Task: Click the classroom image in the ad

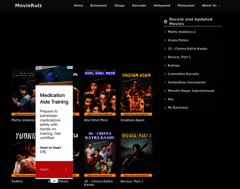Action: tap(54, 76)
